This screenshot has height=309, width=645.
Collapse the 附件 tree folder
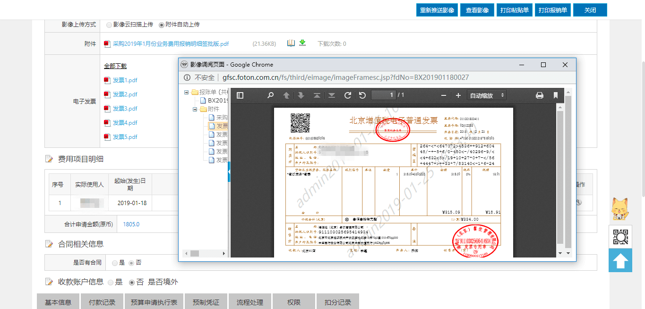pyautogui.click(x=195, y=109)
